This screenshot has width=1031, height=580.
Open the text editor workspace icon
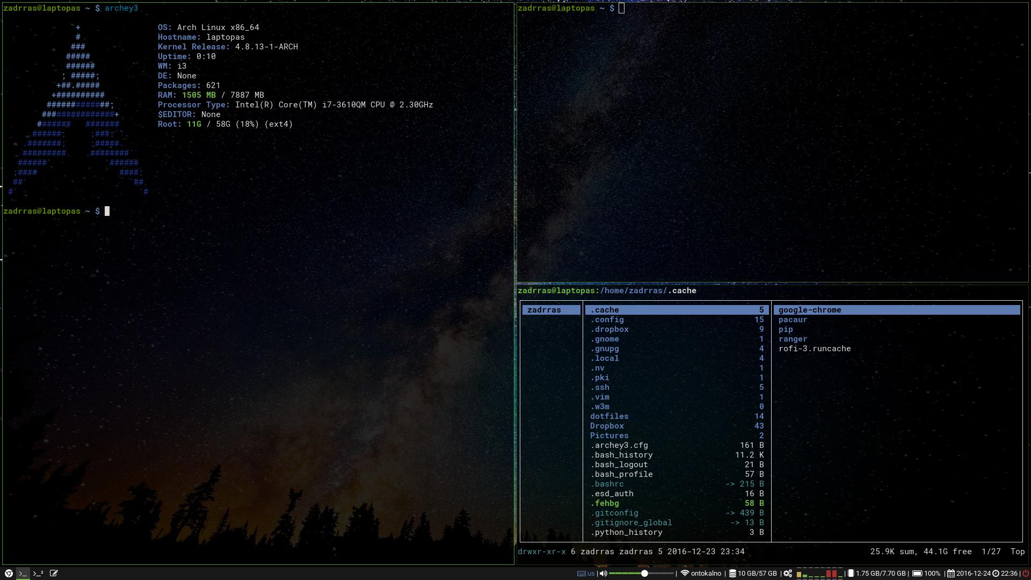(54, 573)
